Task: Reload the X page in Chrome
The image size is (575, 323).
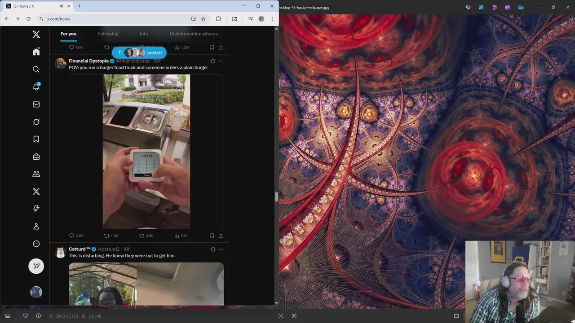Action: 28,19
